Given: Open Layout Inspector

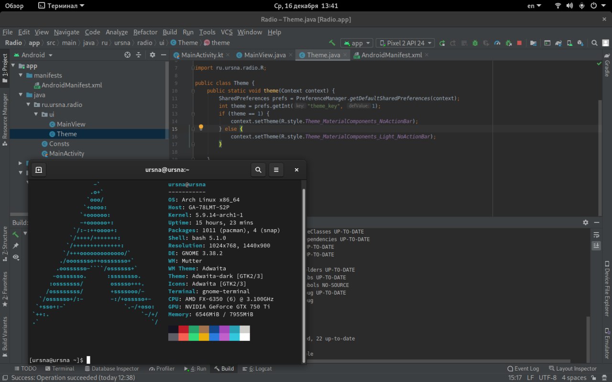Looking at the screenshot, I should coord(573,369).
